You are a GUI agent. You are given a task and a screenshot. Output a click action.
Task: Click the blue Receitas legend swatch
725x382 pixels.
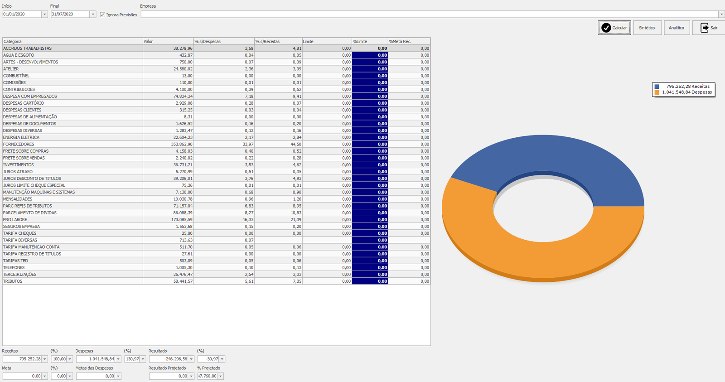click(x=657, y=87)
